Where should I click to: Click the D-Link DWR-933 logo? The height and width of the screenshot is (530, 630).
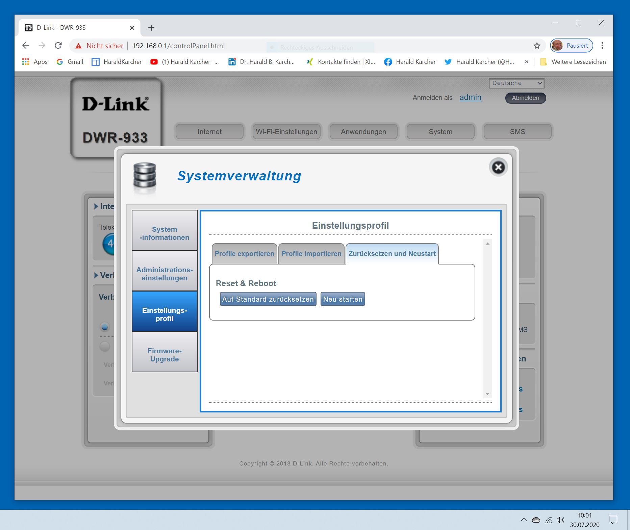tap(116, 118)
